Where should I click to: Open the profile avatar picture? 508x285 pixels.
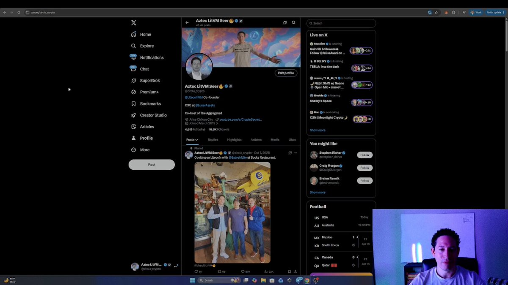pos(199,66)
